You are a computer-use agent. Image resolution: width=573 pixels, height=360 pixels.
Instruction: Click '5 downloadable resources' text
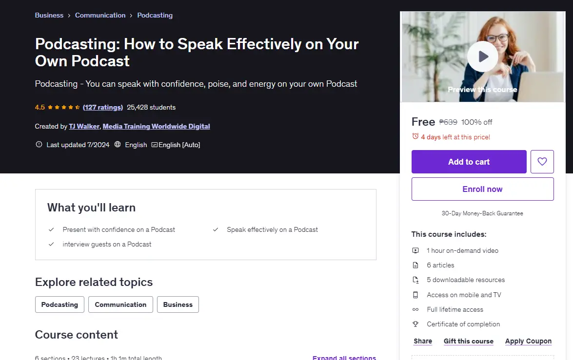click(x=466, y=280)
